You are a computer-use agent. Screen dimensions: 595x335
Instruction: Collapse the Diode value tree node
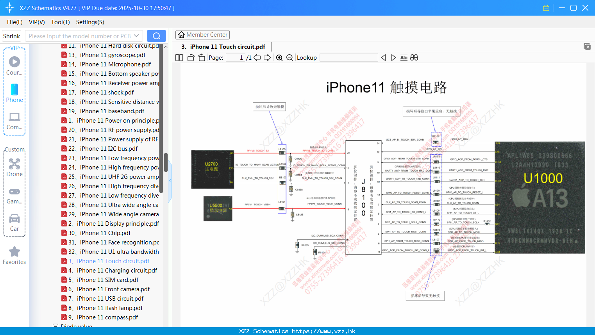pyautogui.click(x=55, y=326)
